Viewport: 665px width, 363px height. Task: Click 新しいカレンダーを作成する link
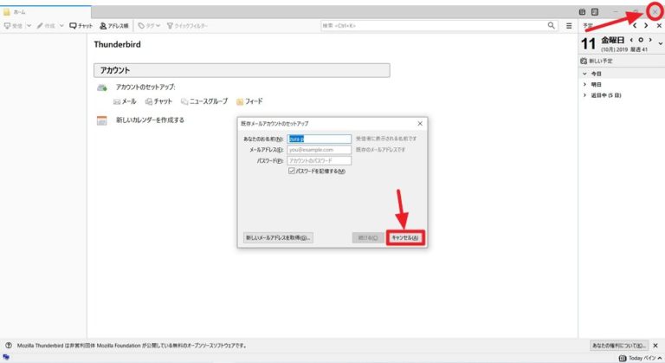point(150,120)
